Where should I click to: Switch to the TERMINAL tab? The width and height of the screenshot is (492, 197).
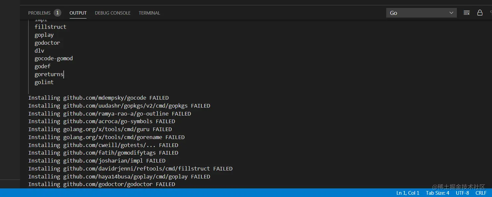[149, 13]
